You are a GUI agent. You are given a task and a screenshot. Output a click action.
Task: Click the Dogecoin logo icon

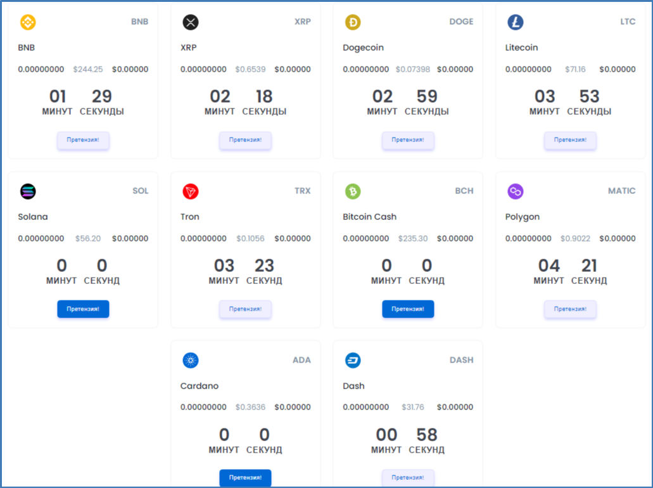(353, 22)
